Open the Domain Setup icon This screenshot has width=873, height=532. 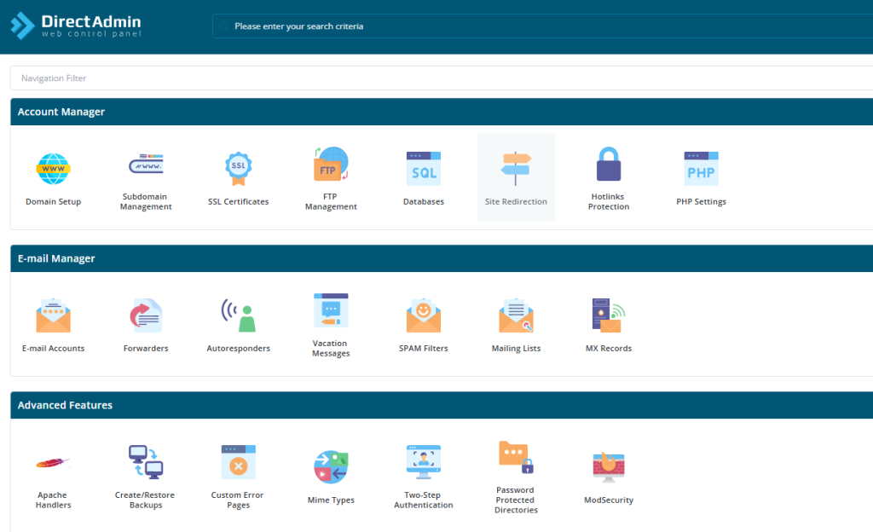(x=53, y=170)
